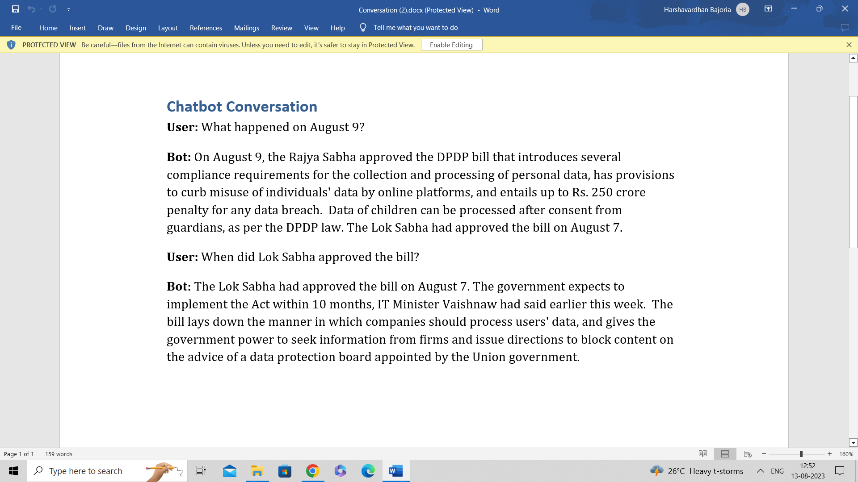Open the References ribbon tab
This screenshot has height=482, width=858.
(206, 28)
